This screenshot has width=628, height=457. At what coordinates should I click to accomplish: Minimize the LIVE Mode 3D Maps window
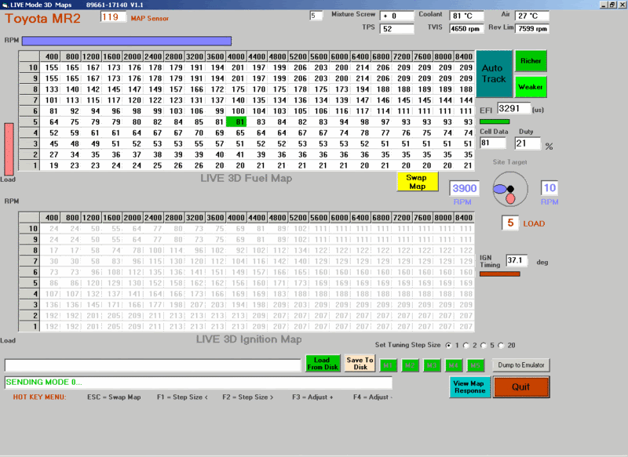(604, 5)
